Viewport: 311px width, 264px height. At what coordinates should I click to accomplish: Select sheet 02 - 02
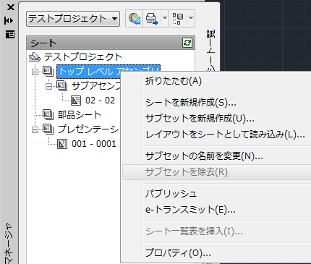pos(100,101)
